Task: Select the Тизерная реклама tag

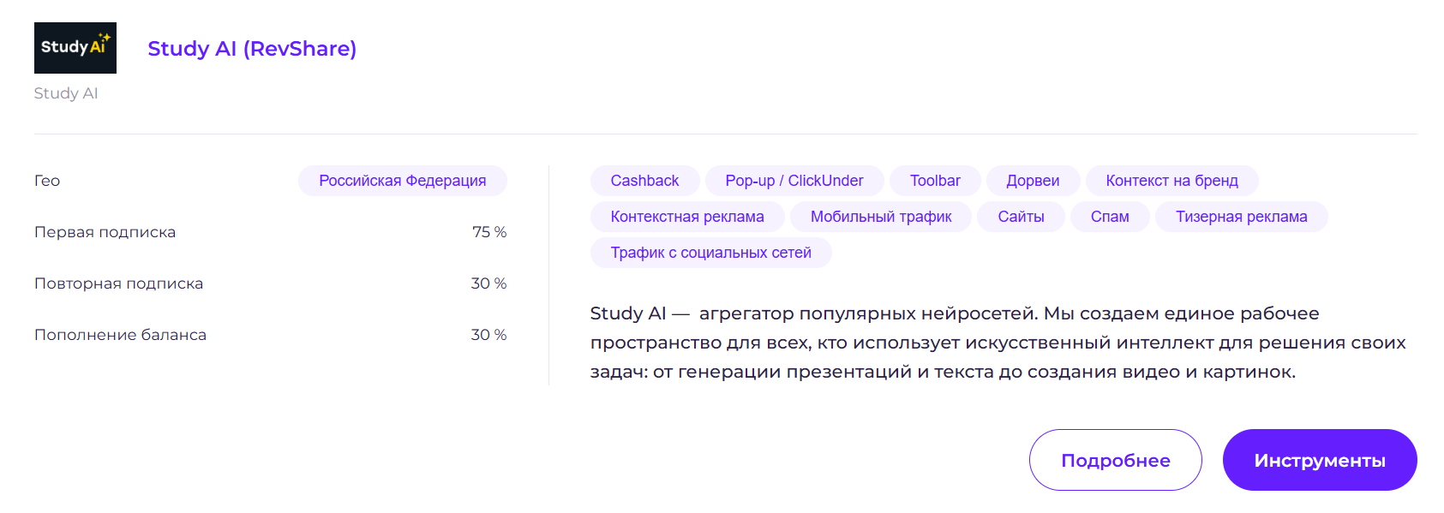Action: pos(1241,216)
